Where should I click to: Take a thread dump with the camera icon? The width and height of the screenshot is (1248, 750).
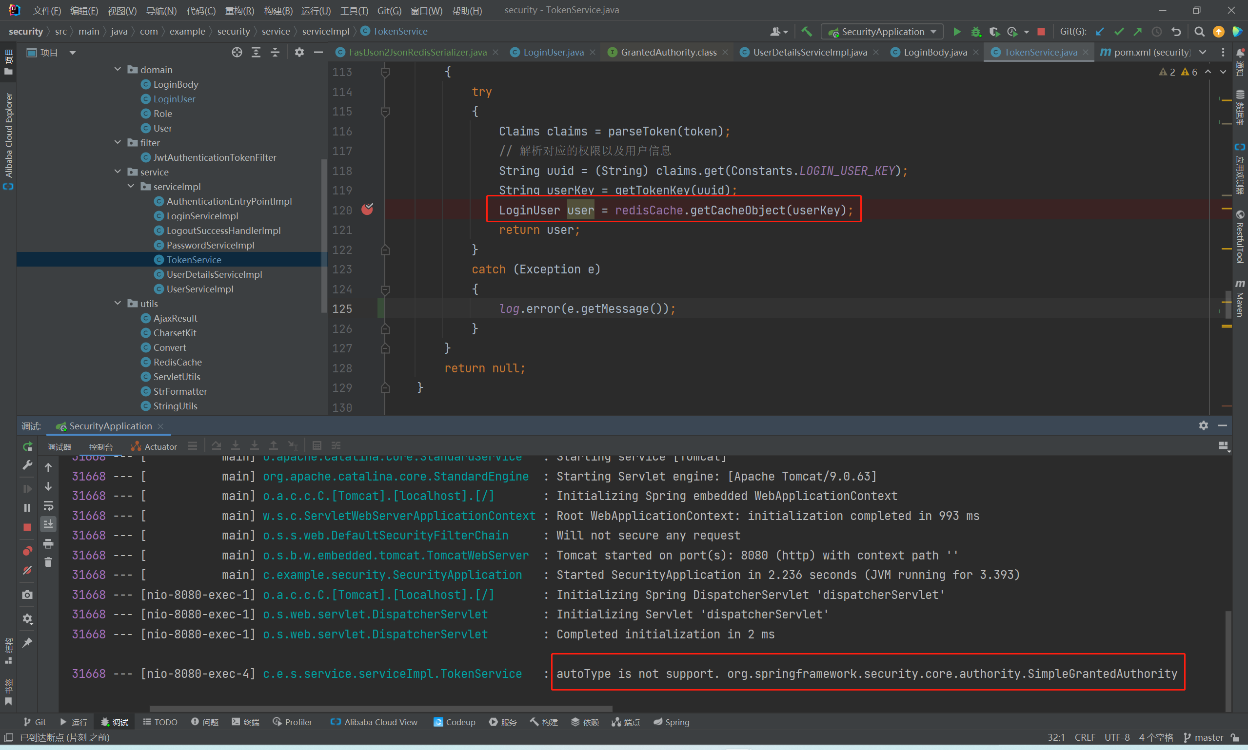27,595
